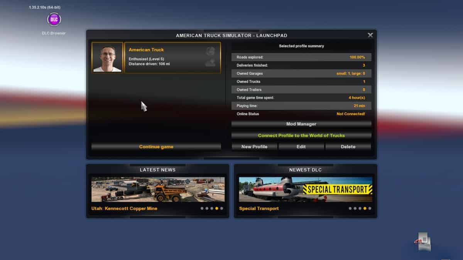Delete the selected profile
Screen dimensions: 463x260
click(348, 147)
